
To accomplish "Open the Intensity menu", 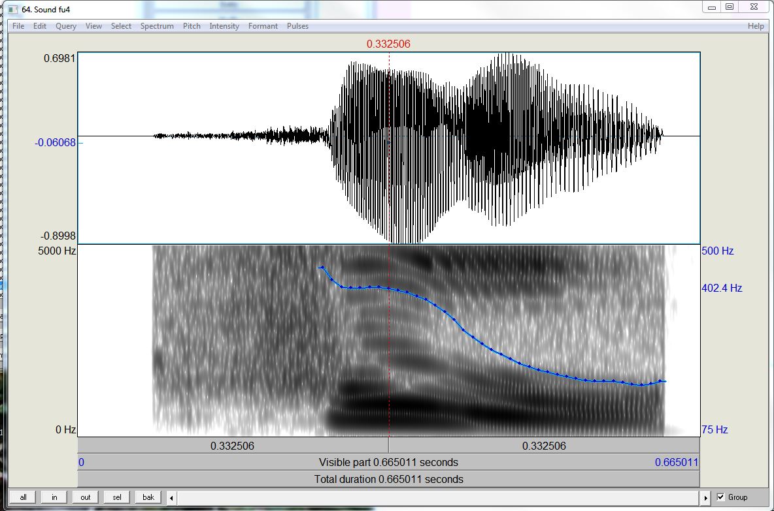I will coord(224,26).
